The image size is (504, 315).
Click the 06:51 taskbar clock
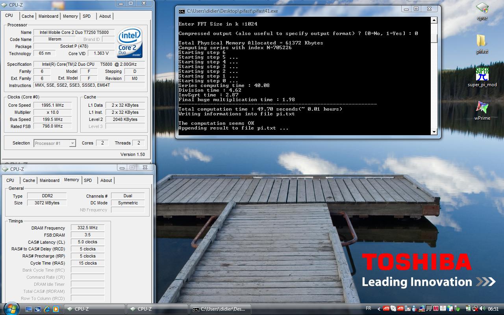click(493, 309)
